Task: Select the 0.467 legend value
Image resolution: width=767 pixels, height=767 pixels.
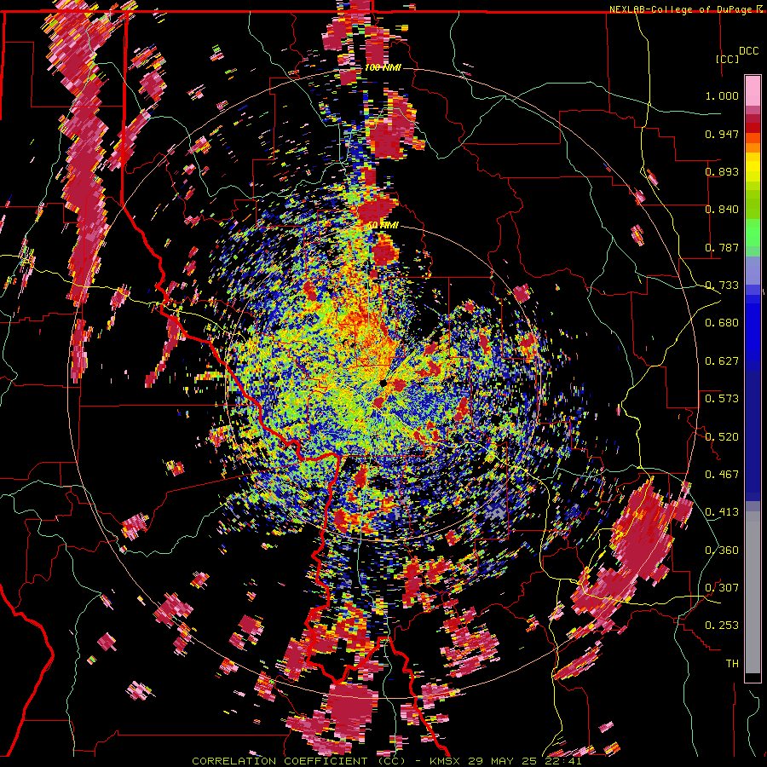Action: click(722, 475)
